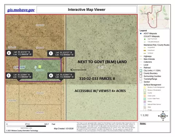
Task: Click the Legend heading
Action: [143, 31]
